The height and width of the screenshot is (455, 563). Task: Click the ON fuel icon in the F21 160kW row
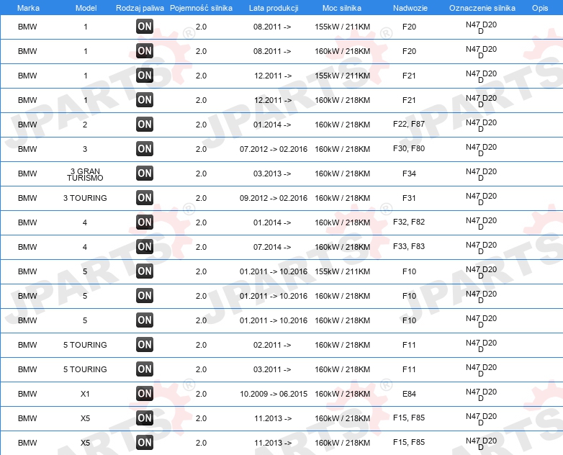pyautogui.click(x=145, y=99)
